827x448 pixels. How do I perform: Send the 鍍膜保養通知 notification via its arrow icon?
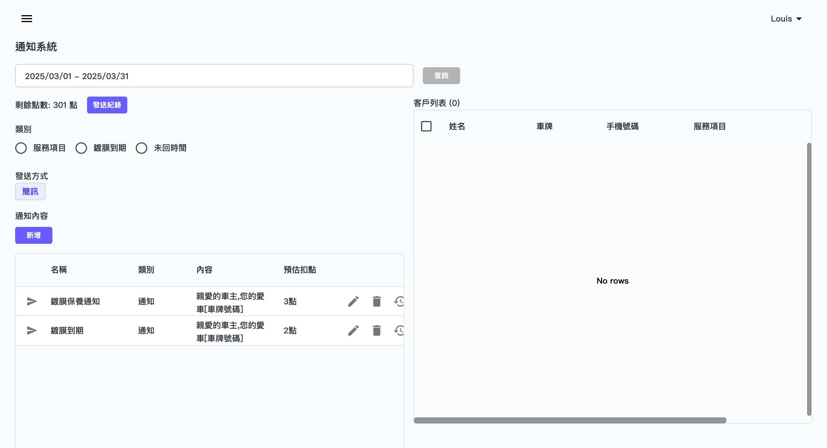pos(32,301)
